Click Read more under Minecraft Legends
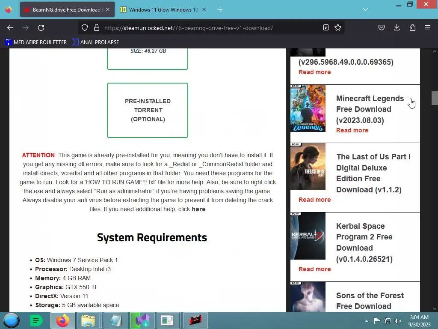The height and width of the screenshot is (329, 438). [x=352, y=130]
